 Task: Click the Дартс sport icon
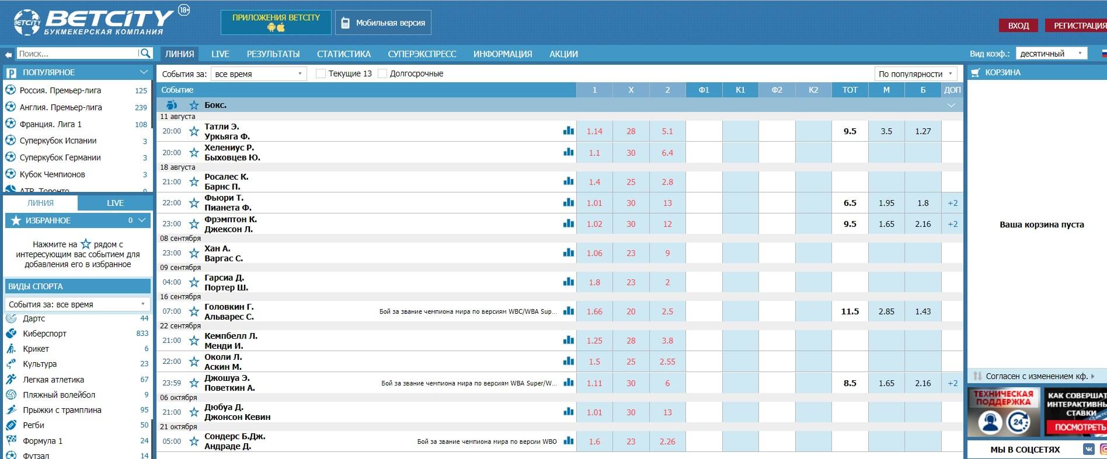pyautogui.click(x=11, y=318)
